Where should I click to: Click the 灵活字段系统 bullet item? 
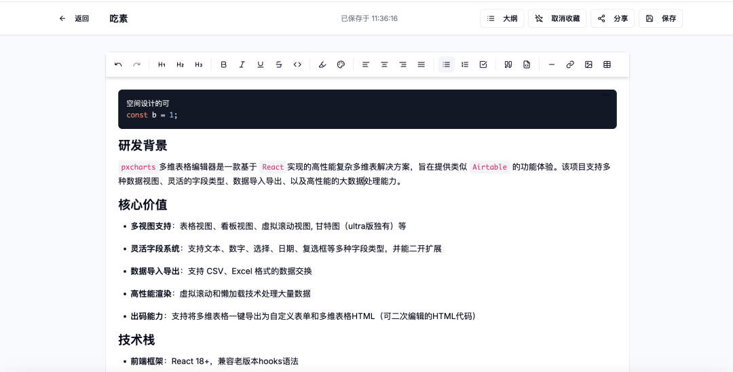286,248
